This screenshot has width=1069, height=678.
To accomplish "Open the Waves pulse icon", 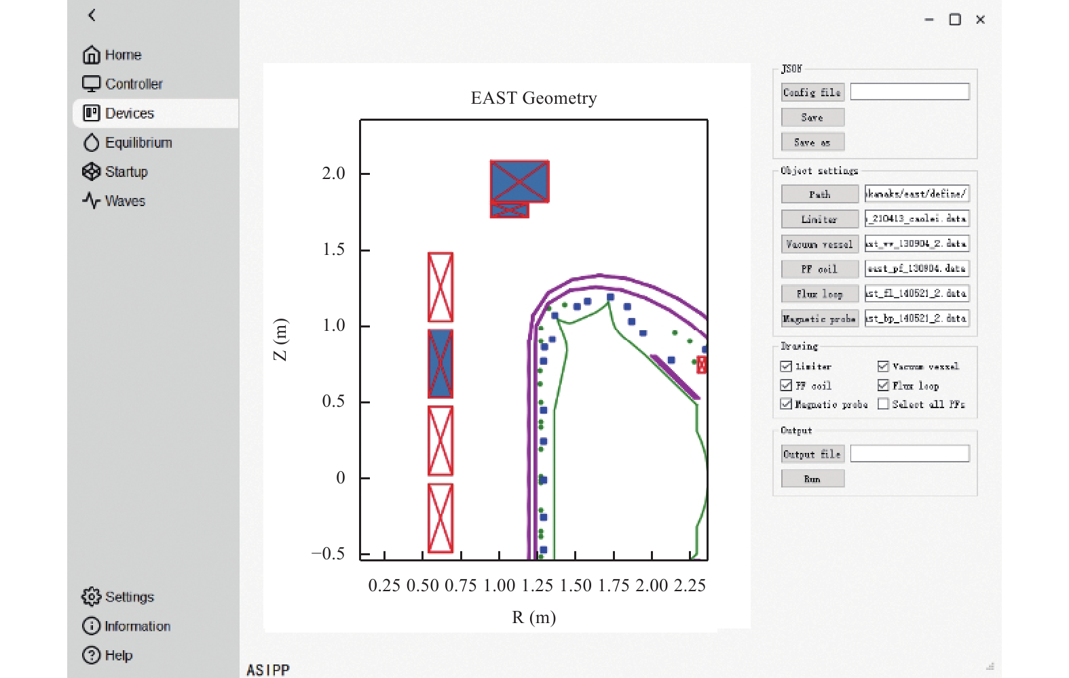I will 91,201.
